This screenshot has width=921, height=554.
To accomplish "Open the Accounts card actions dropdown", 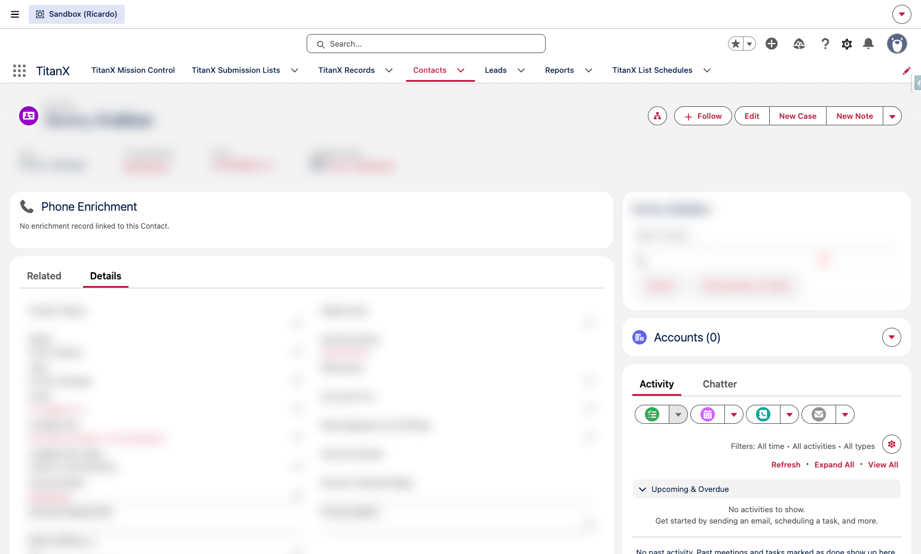I will click(892, 337).
